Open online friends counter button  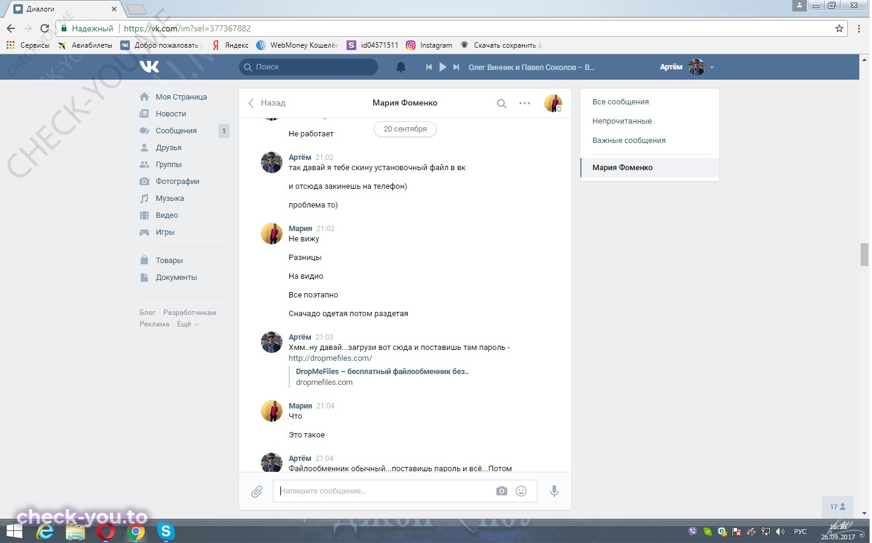pyautogui.click(x=838, y=507)
